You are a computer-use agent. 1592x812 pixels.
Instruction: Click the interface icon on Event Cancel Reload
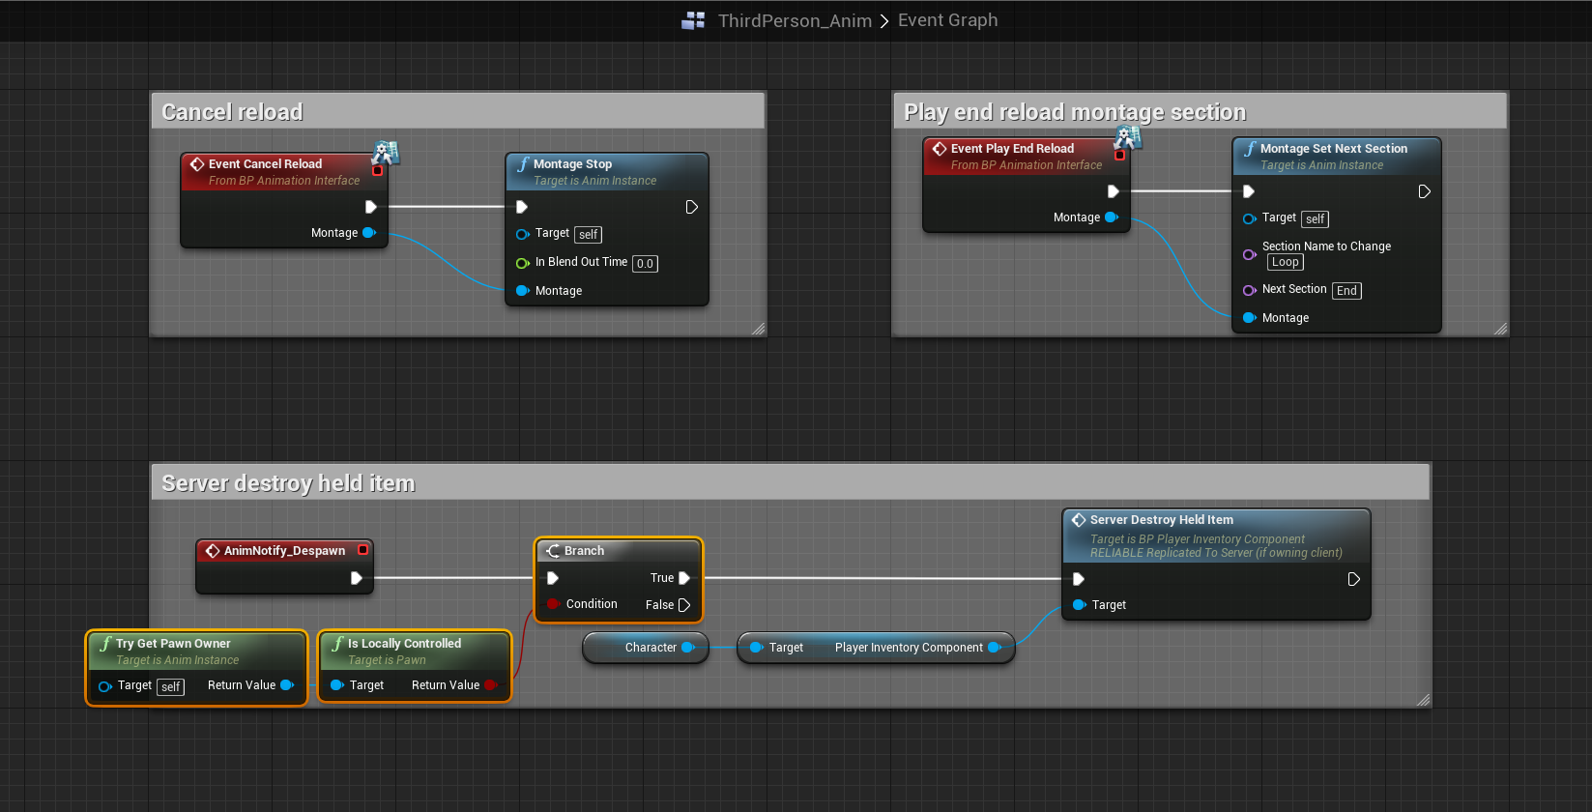(386, 153)
